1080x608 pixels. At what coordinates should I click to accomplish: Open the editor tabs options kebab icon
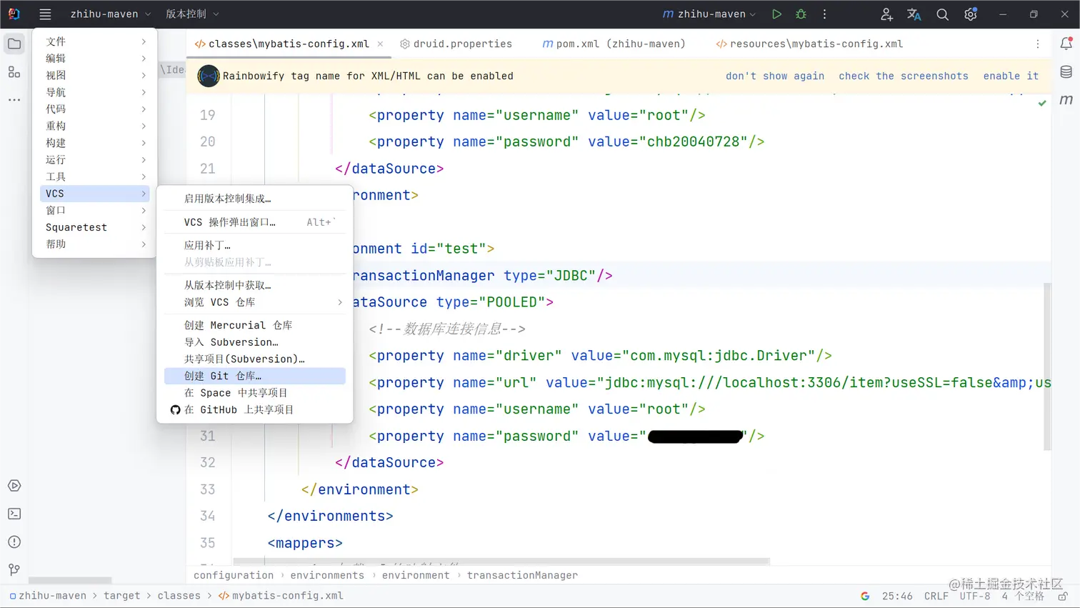pyautogui.click(x=1038, y=44)
